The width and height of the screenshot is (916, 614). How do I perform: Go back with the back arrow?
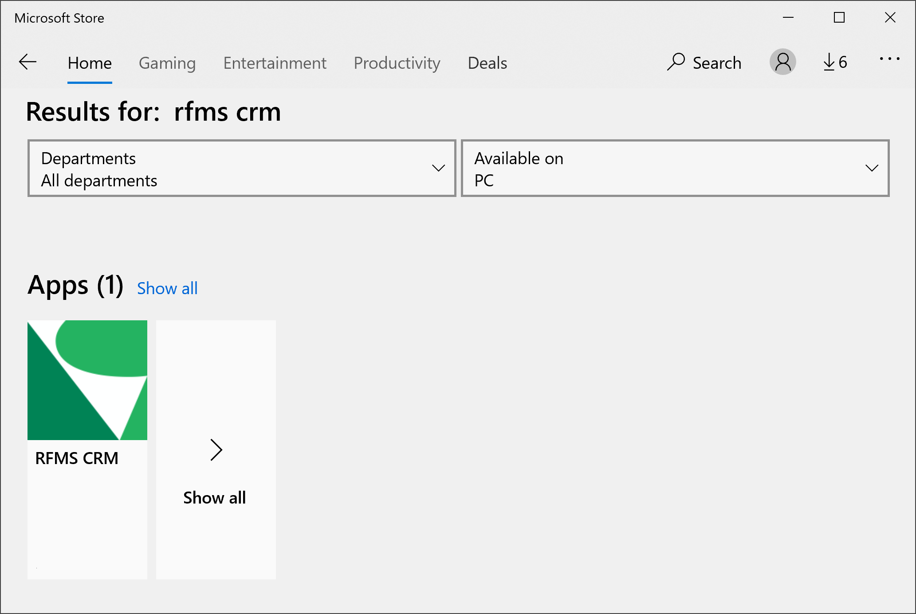(x=28, y=62)
